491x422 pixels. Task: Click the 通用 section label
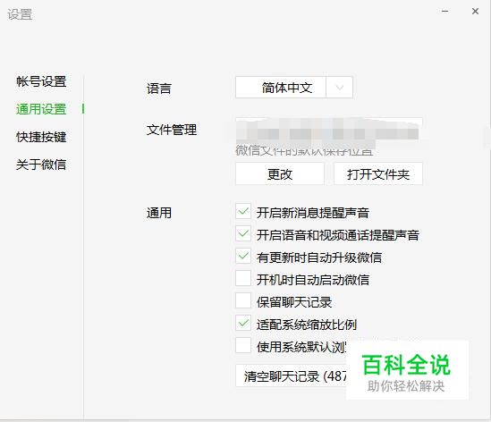159,213
